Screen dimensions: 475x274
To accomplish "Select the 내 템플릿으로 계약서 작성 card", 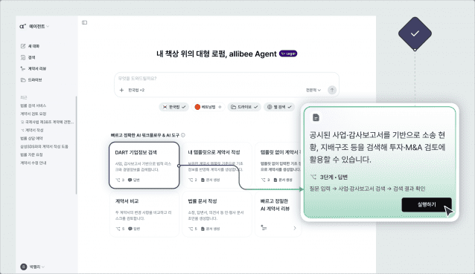I will point(217,166).
